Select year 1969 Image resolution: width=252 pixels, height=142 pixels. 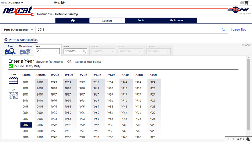tap(96, 82)
